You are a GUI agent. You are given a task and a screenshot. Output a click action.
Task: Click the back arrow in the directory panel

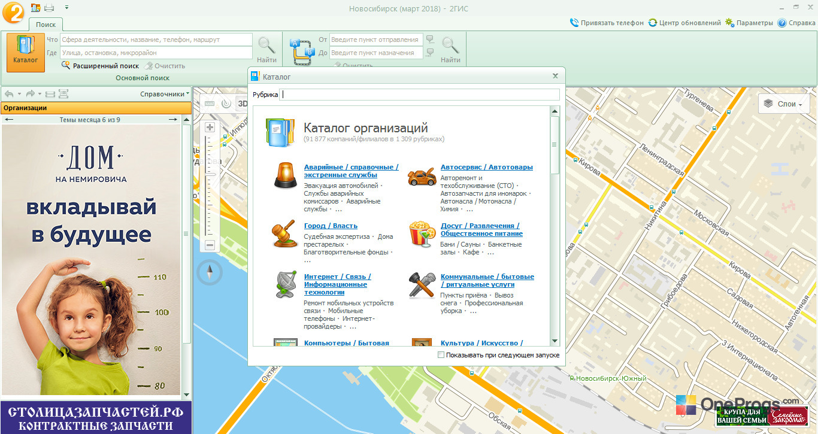(x=9, y=94)
